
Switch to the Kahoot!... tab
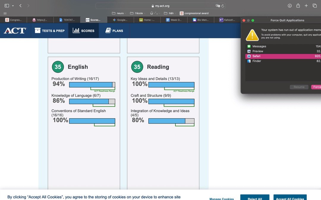pyautogui.click(x=227, y=20)
